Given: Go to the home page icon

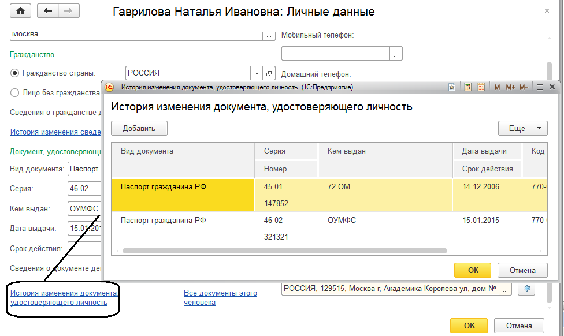Looking at the screenshot, I should [x=20, y=11].
